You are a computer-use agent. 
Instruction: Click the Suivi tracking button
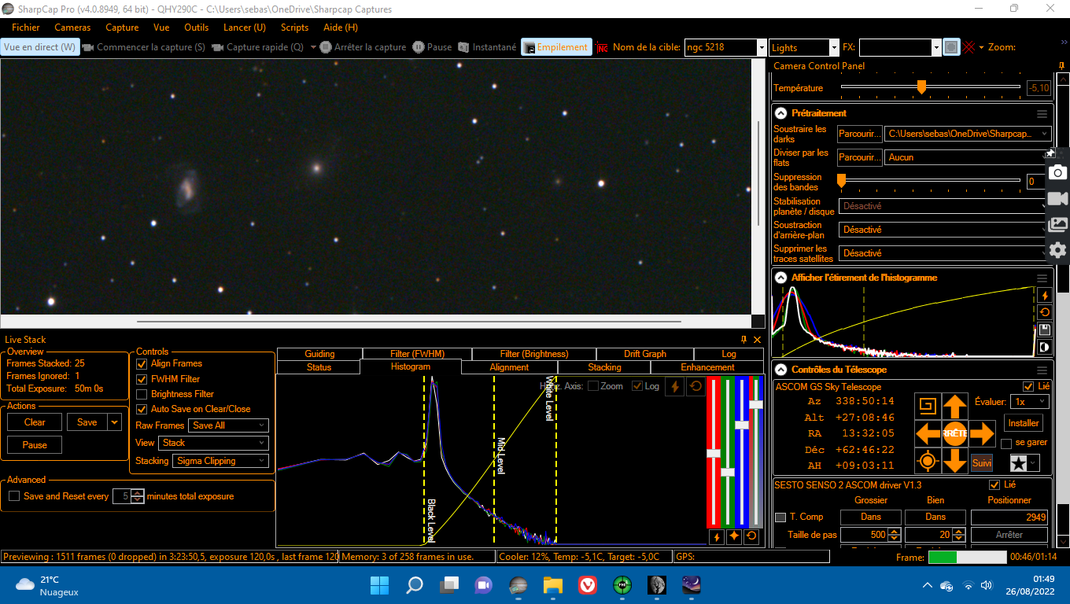point(981,463)
